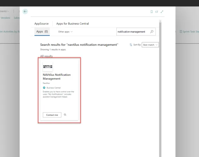The image size is (199, 157).
Task: Click the 'All results' heading
Action: click(x=46, y=56)
